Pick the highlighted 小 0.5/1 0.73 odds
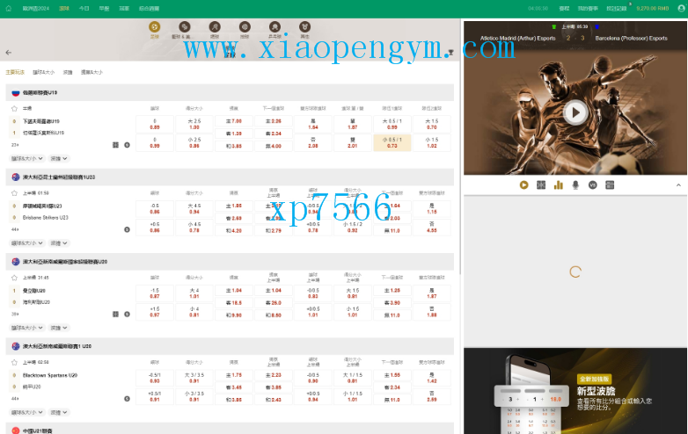688x434 pixels. pos(392,143)
